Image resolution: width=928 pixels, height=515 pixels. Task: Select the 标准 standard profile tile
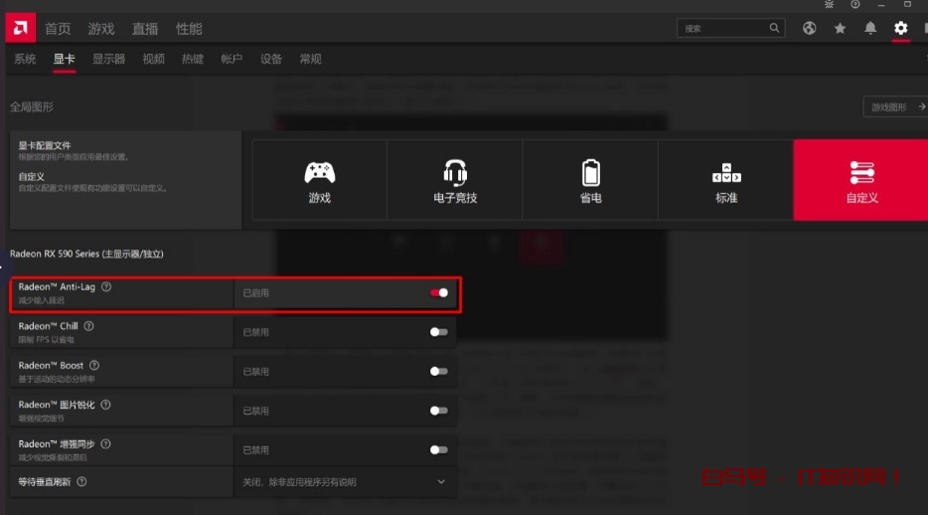point(726,180)
